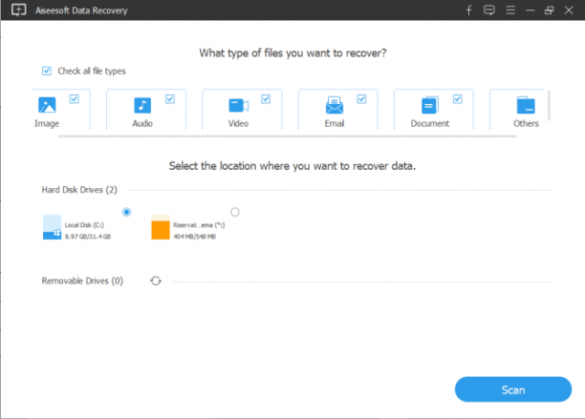Screen dimensions: 585x419
Task: Click the Email envelope icon
Action: tap(335, 105)
